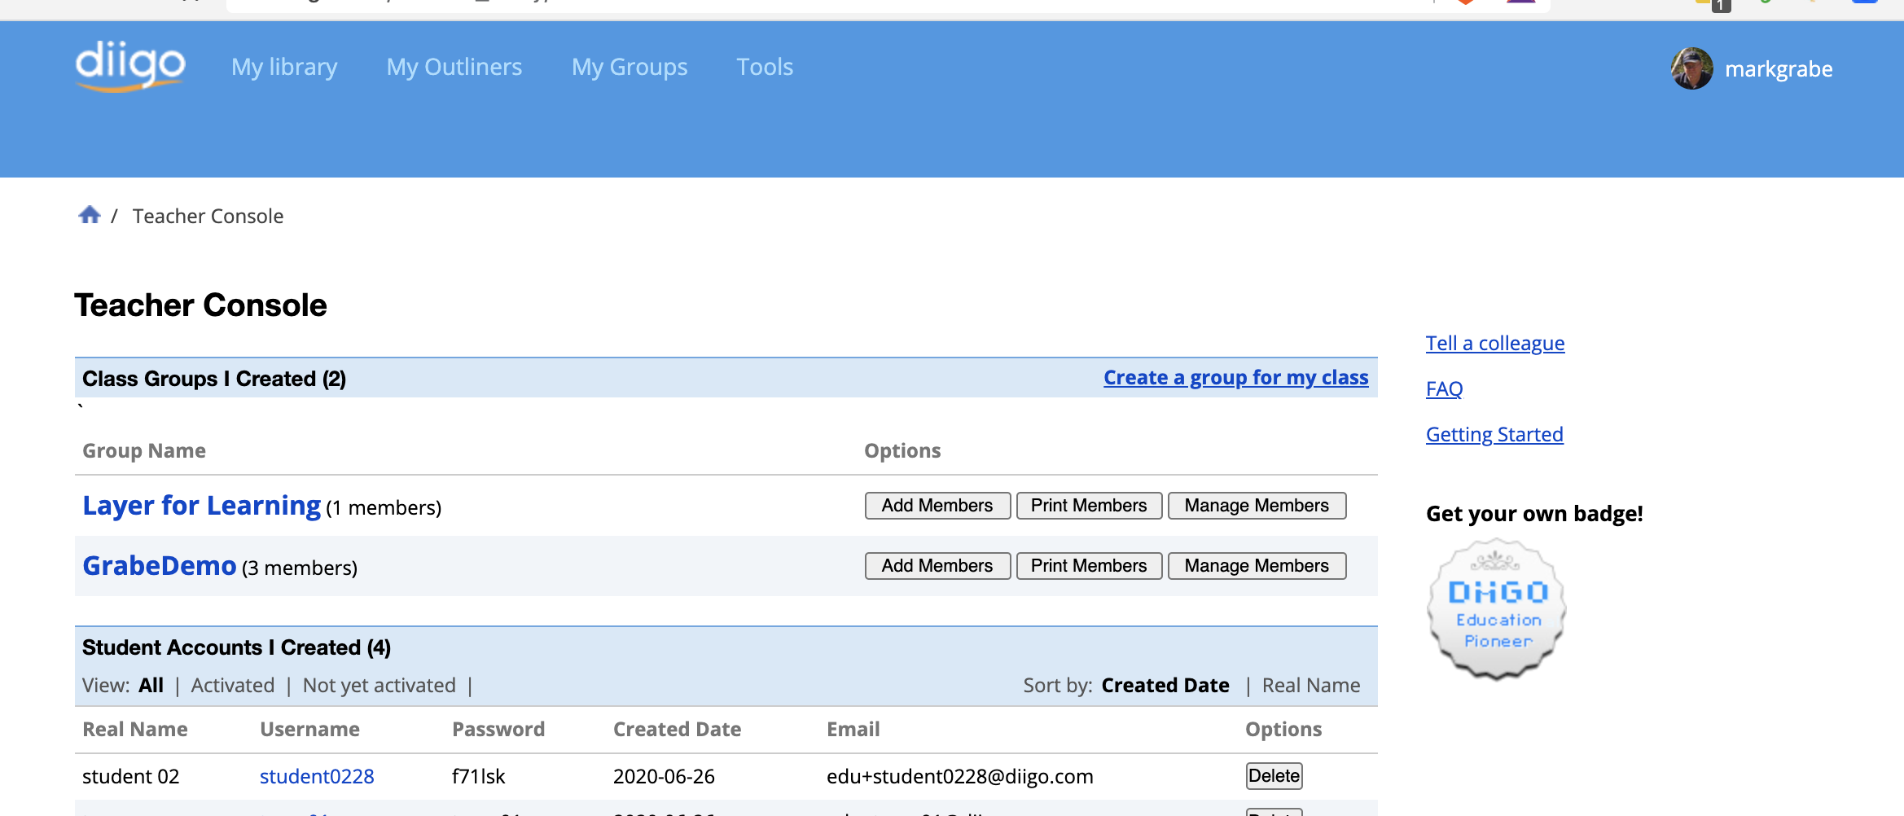Add Members to GrabeDemo
Viewport: 1904px width, 816px height.
pos(937,566)
